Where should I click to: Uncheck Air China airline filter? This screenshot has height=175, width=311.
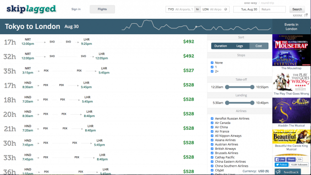212,127
